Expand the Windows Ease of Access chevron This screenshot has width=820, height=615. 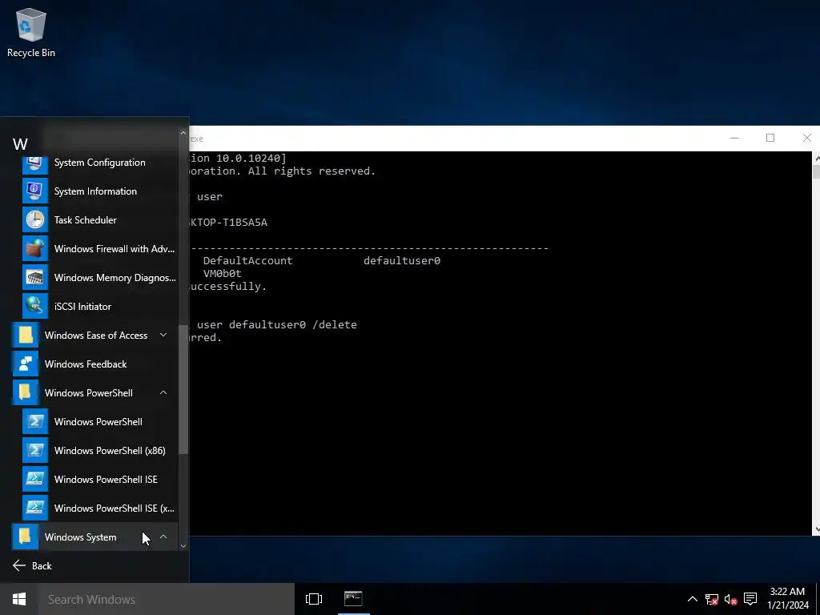[163, 336]
